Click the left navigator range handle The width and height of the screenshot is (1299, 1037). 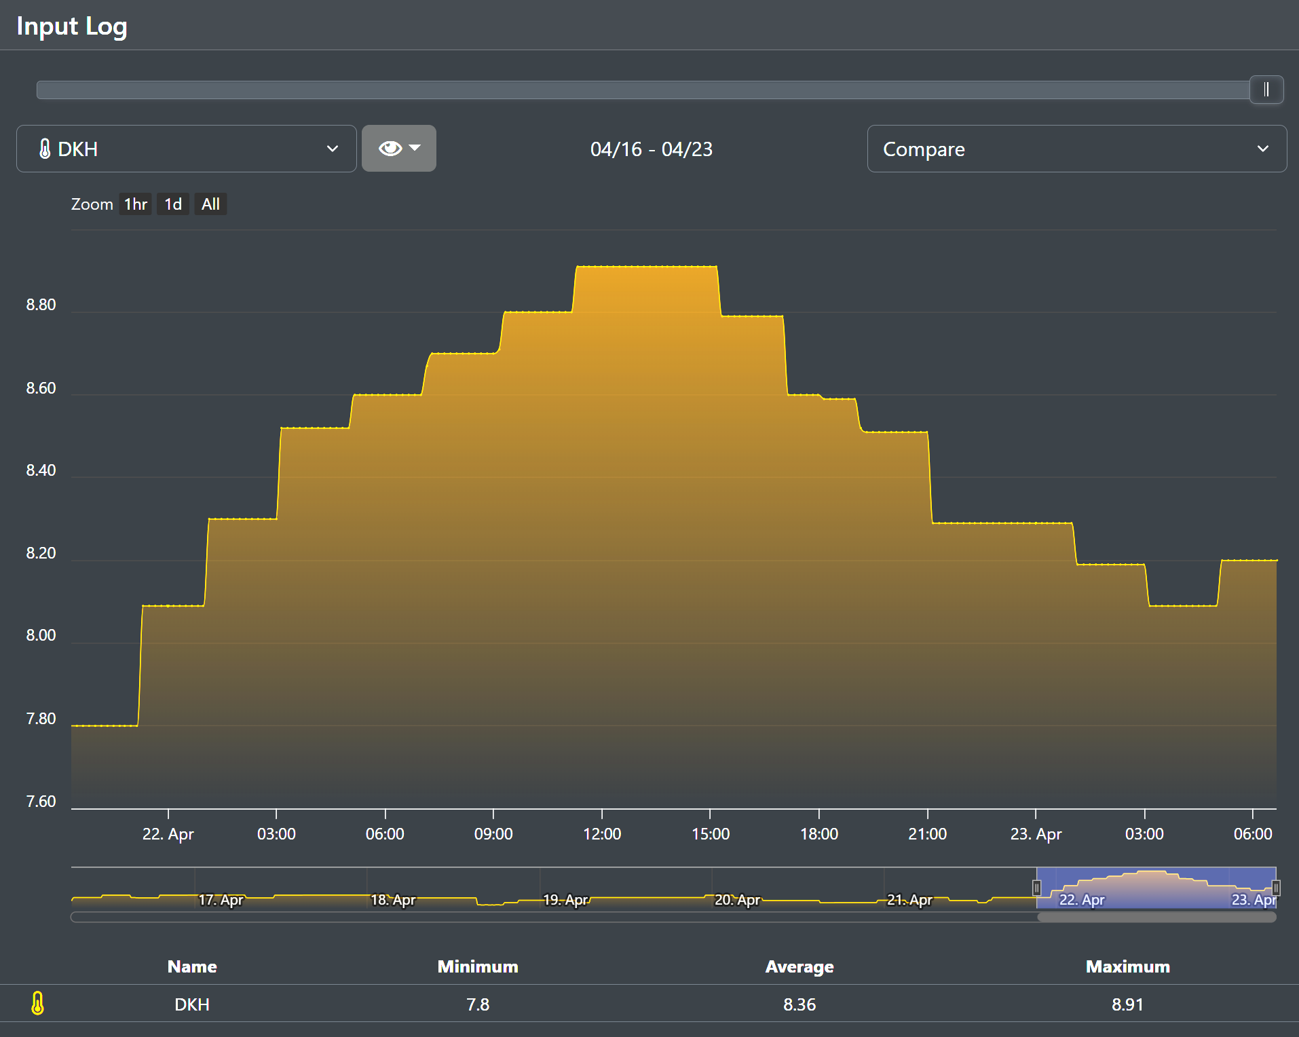point(1036,888)
